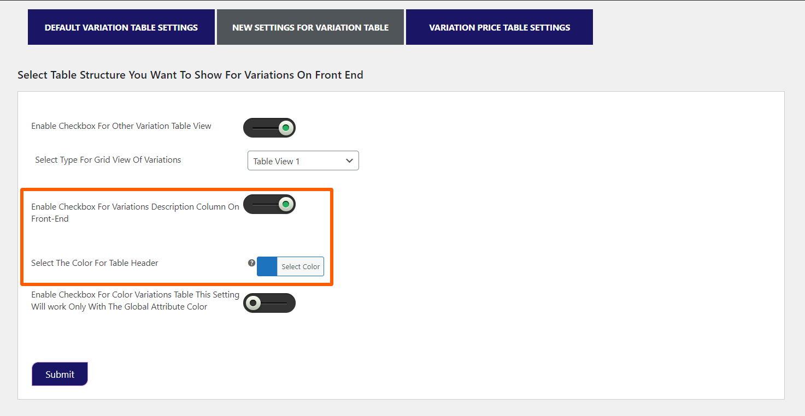The height and width of the screenshot is (416, 805).
Task: Click 'Select The Color For Table Header' label
Action: tap(95, 263)
